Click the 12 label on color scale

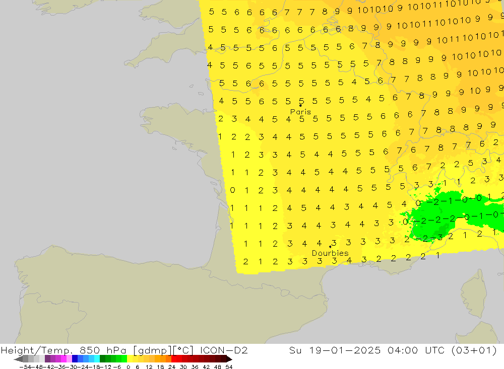[149, 367]
